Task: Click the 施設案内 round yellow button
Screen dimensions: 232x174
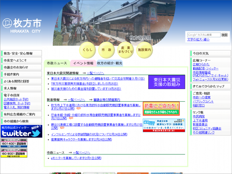Action: click(144, 50)
